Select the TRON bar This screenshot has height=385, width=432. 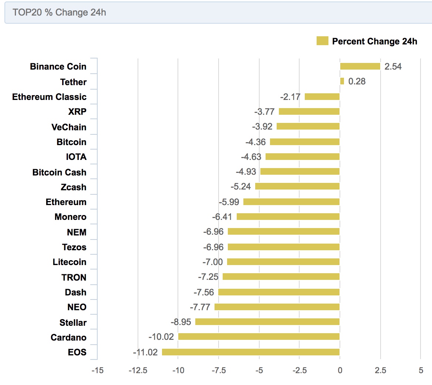click(x=281, y=277)
